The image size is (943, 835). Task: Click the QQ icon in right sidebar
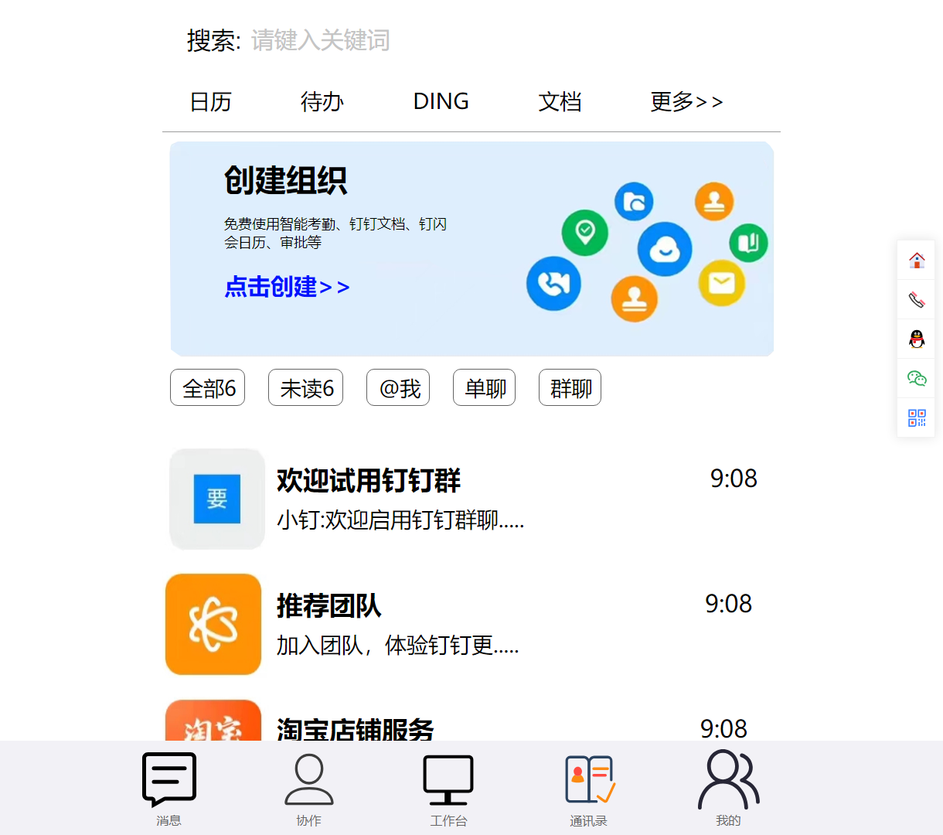pos(916,339)
